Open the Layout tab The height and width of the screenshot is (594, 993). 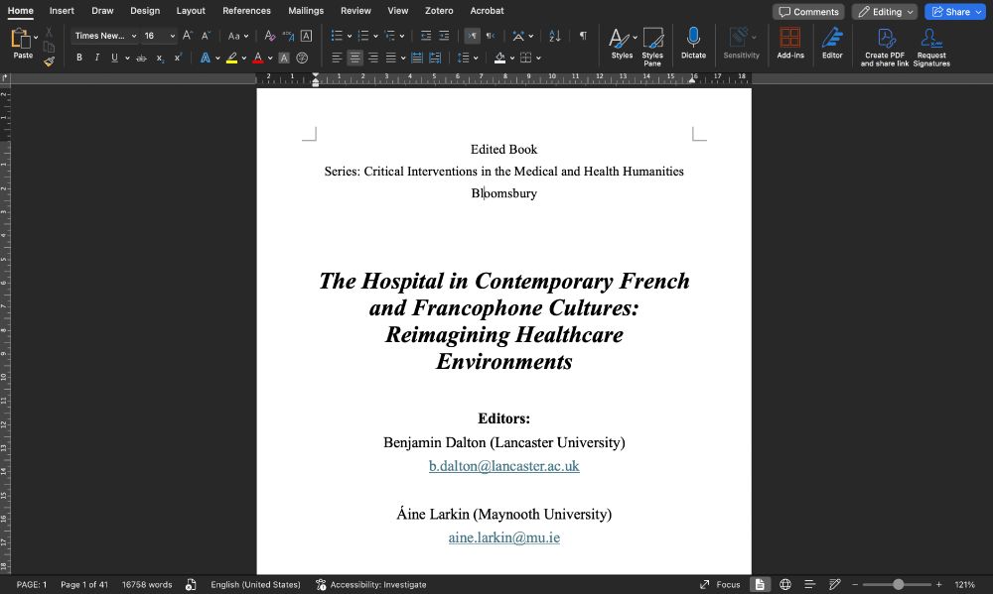[191, 11]
